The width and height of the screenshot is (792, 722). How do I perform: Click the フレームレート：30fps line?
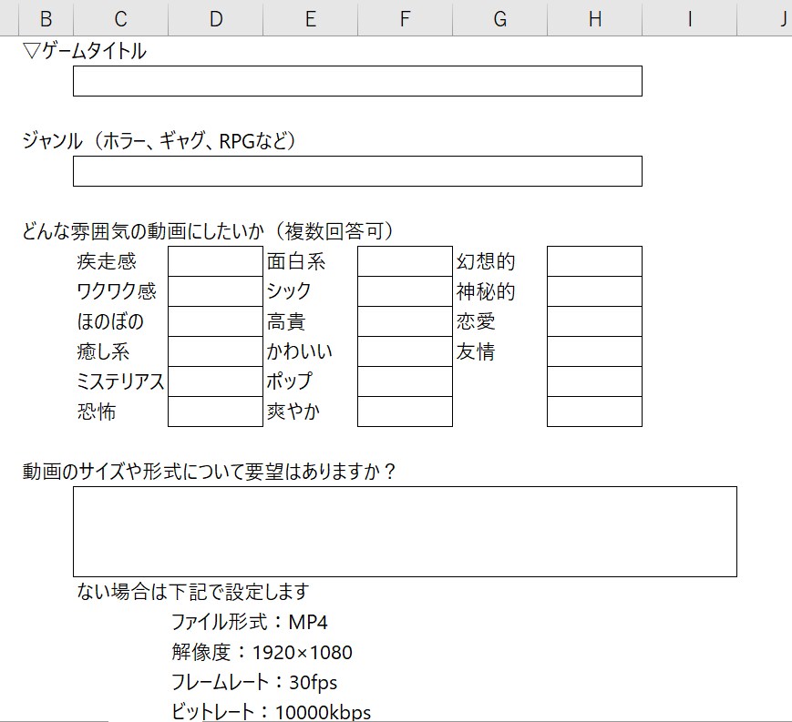pyautogui.click(x=254, y=682)
